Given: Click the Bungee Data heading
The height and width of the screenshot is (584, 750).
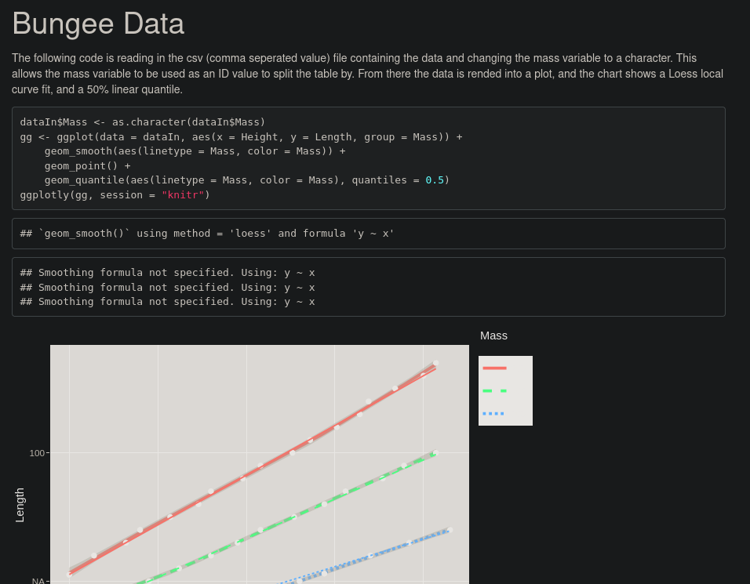Looking at the screenshot, I should pos(98,24).
